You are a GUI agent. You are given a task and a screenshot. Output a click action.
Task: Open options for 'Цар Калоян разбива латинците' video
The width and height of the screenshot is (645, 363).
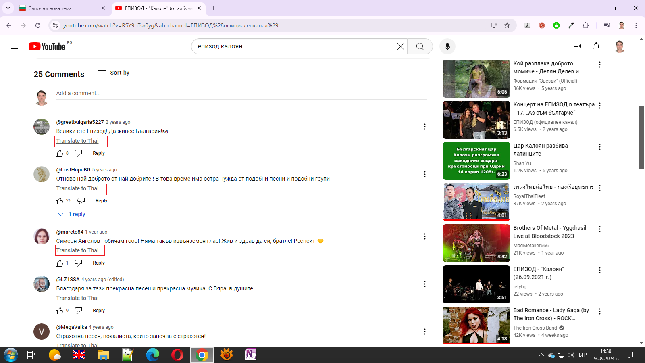600,147
